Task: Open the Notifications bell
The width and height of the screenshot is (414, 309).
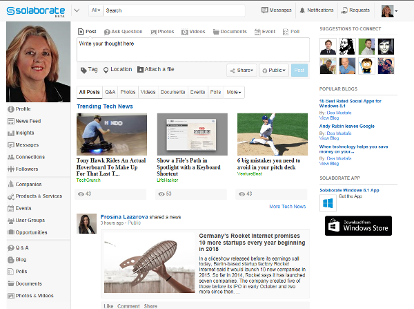Action: coord(315,10)
